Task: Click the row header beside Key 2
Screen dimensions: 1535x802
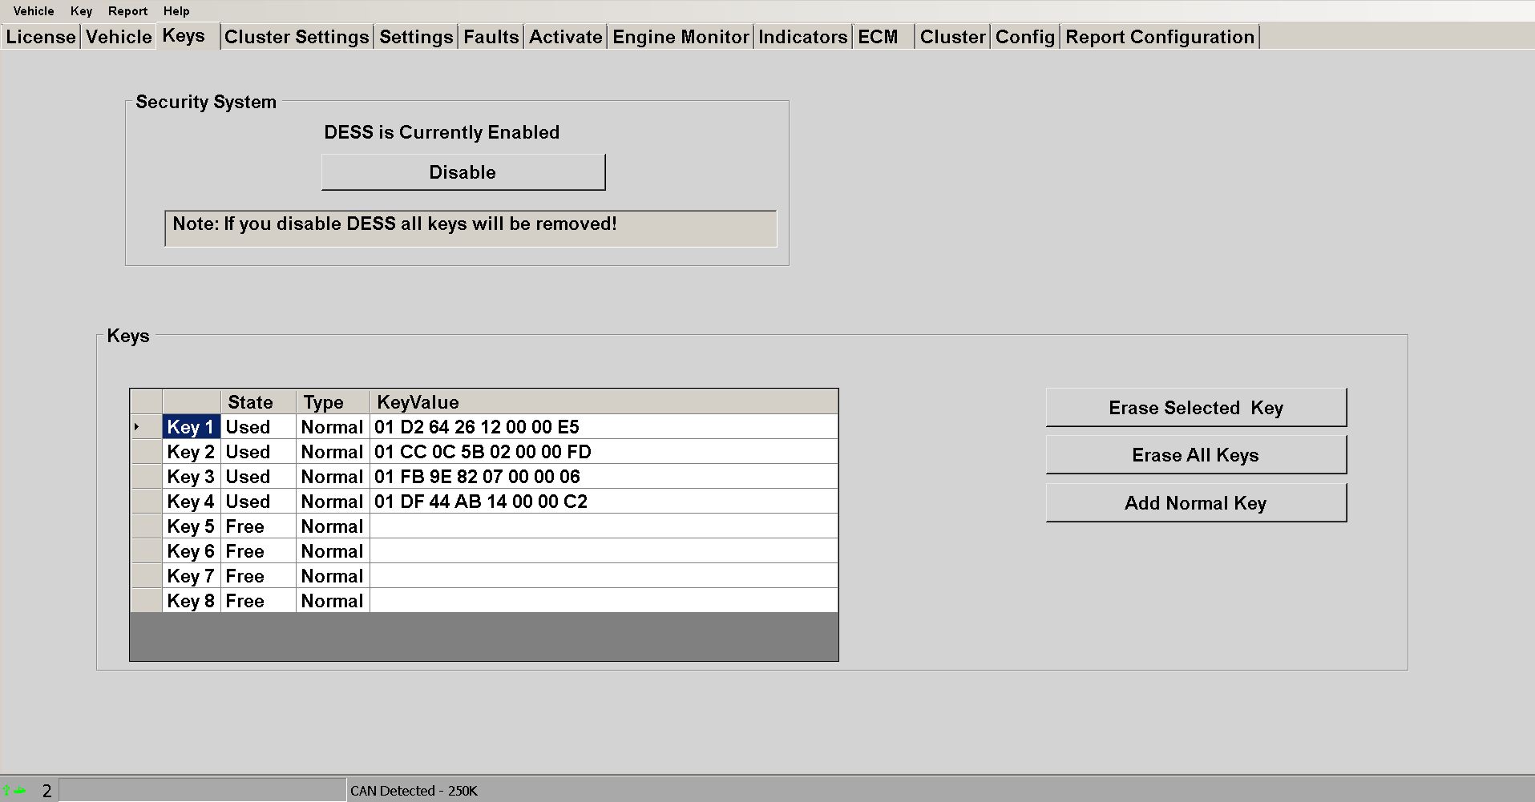Action: [x=146, y=452]
